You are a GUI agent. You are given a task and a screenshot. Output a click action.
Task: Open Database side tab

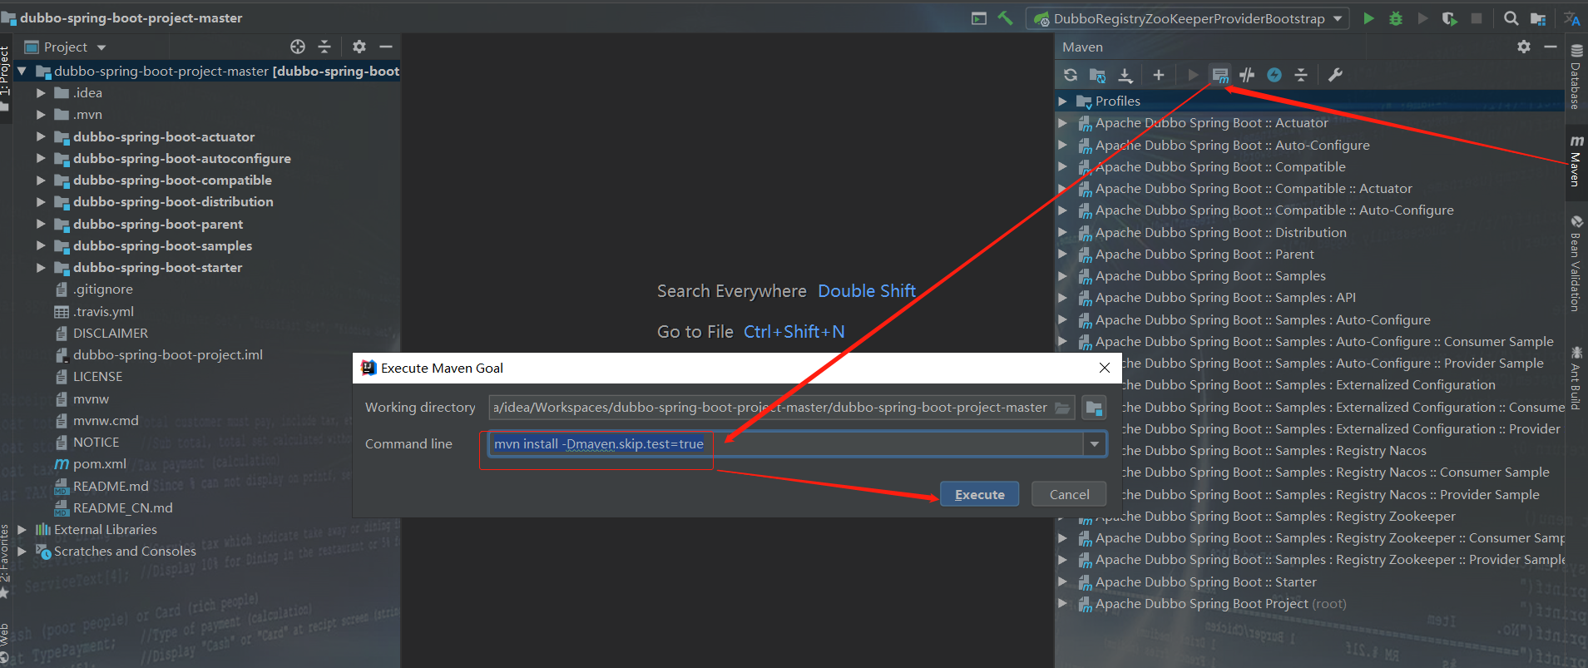(x=1576, y=77)
